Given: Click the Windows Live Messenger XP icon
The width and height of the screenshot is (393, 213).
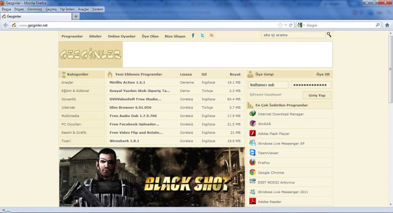Looking at the screenshot, I should 253,143.
